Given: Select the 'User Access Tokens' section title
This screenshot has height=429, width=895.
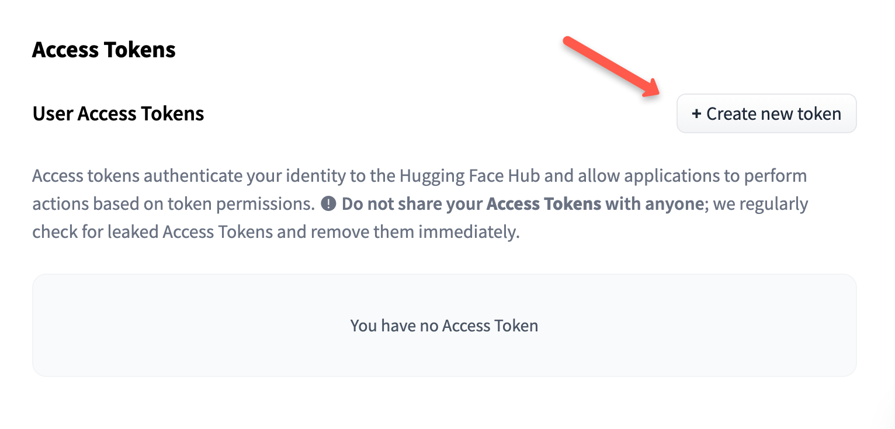Looking at the screenshot, I should (x=118, y=113).
